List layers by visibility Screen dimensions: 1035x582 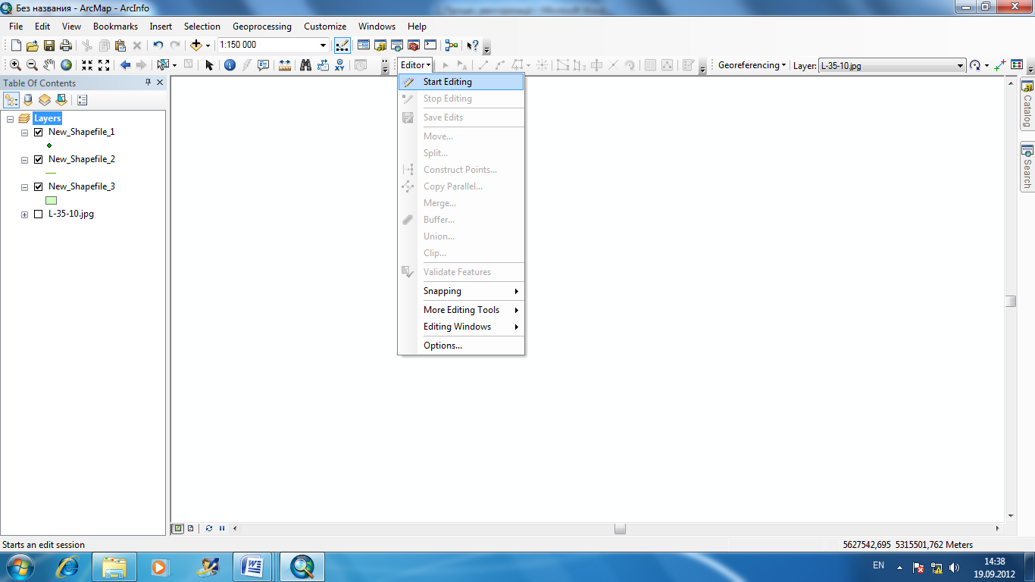click(45, 99)
